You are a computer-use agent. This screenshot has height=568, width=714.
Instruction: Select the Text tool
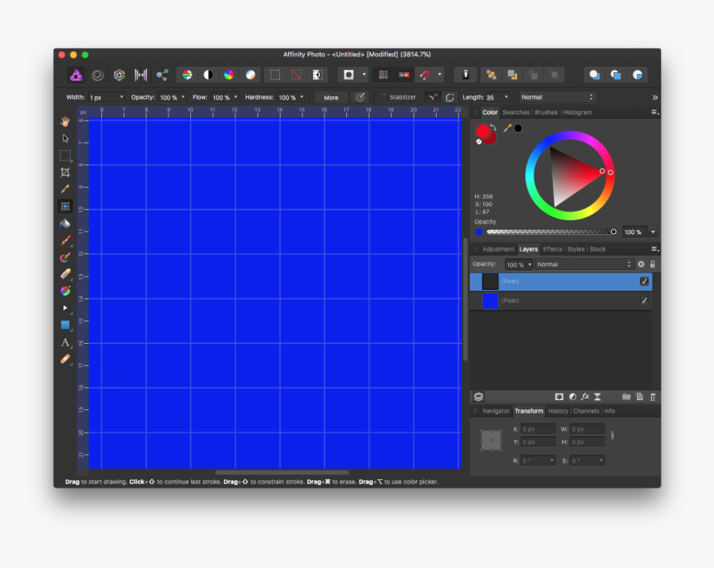(x=65, y=344)
